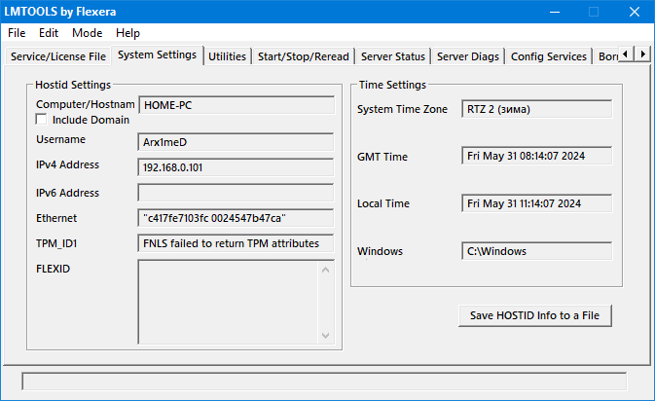The height and width of the screenshot is (401, 655).
Task: Click the bottom status message bar
Action: coord(324,382)
